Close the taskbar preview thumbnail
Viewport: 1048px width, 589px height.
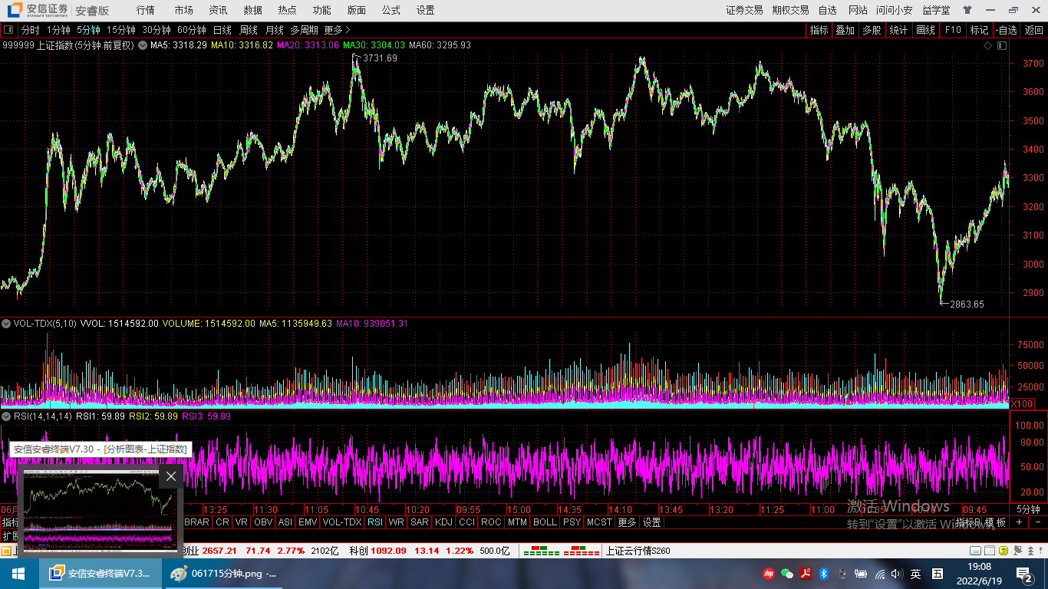171,476
